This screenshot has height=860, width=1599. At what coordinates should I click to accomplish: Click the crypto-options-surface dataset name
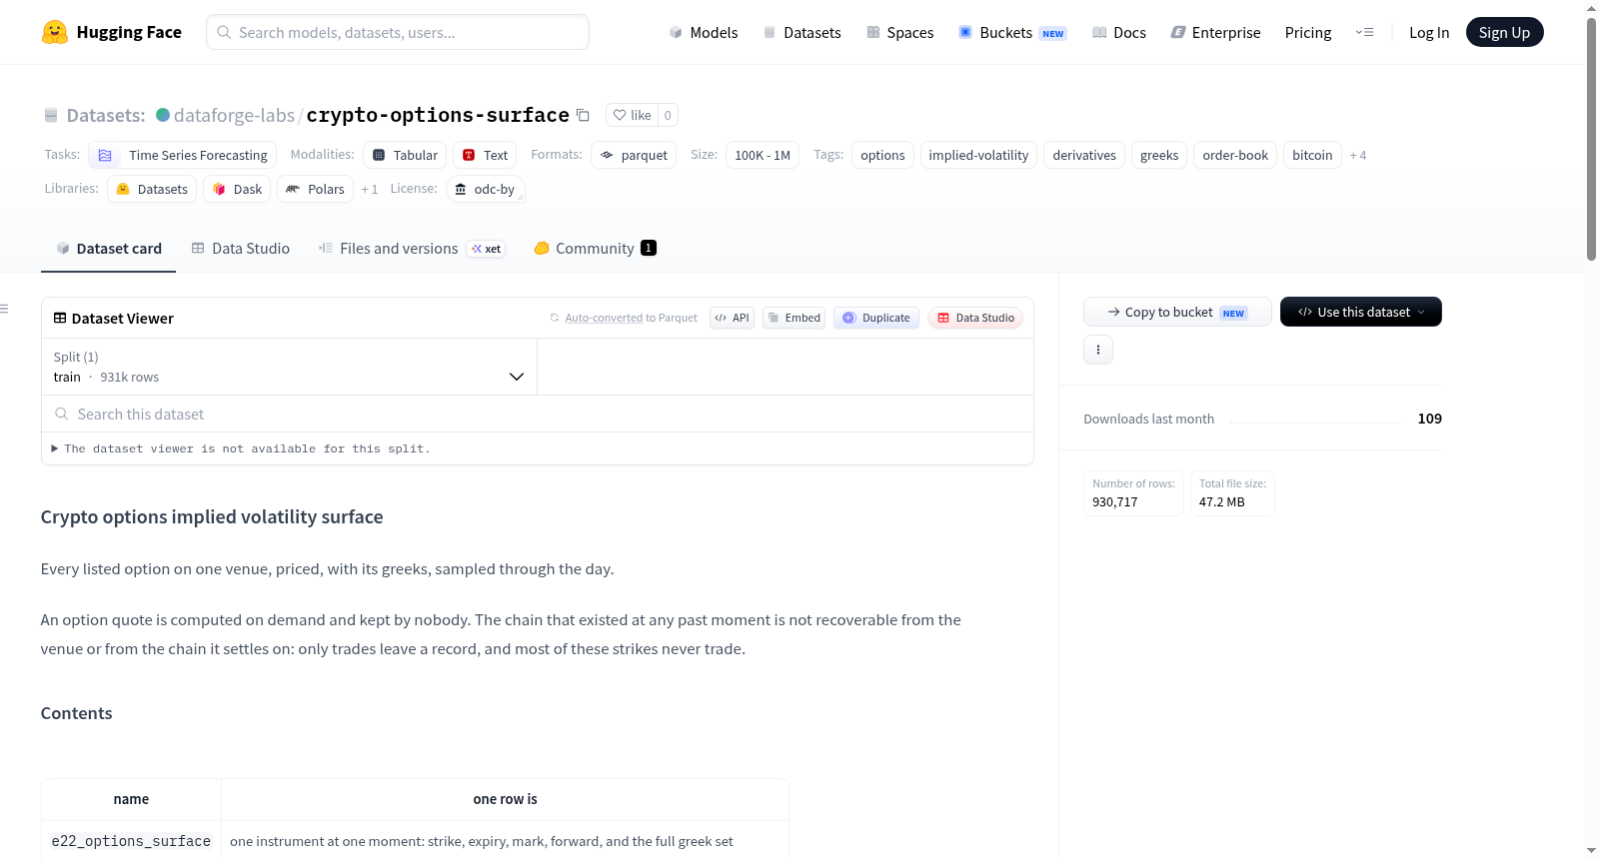tap(438, 115)
